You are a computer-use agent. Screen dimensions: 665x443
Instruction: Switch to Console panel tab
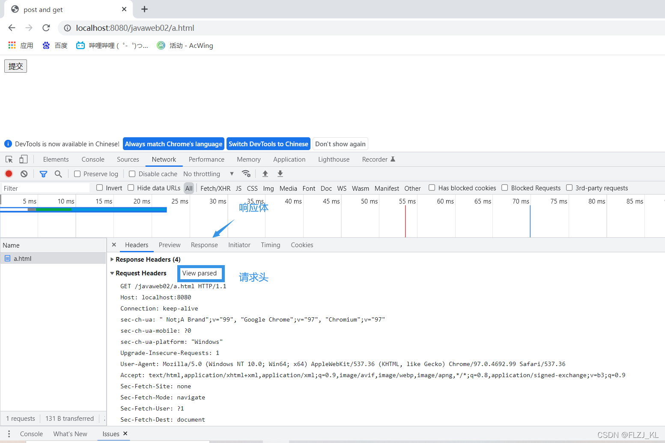(93, 159)
